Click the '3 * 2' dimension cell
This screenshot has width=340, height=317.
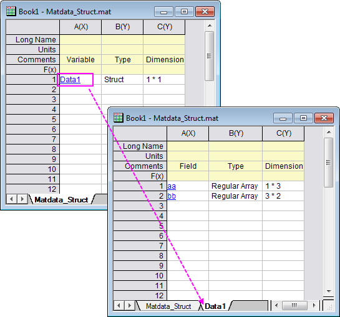(x=283, y=196)
